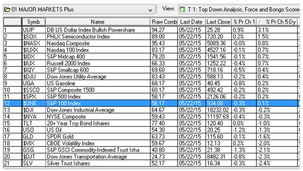This screenshot has width=303, height=171.
Task: Open the 01 MAJOR MARKETS Plus dropdown arrow
Action: pyautogui.click(x=150, y=10)
